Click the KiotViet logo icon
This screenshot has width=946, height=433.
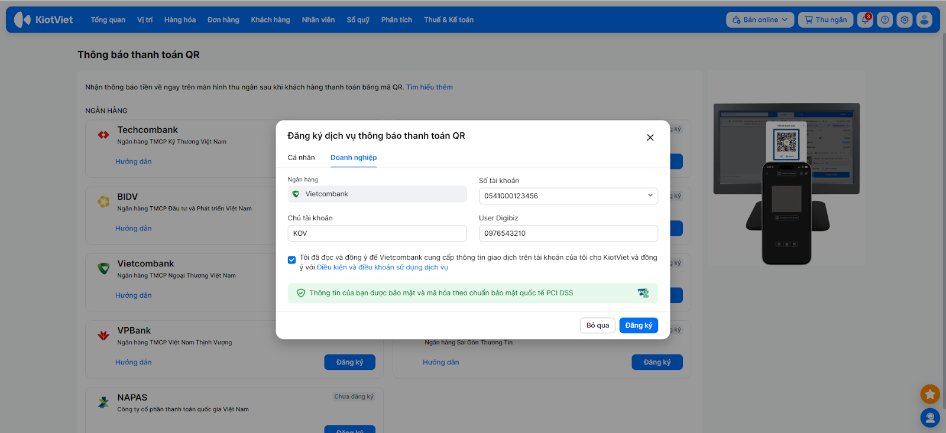tap(22, 19)
